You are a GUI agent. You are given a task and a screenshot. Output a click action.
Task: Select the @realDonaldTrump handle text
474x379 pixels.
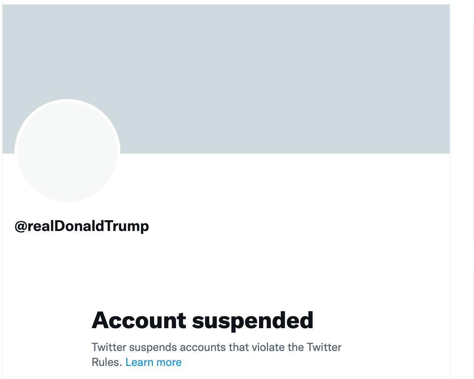tap(82, 225)
